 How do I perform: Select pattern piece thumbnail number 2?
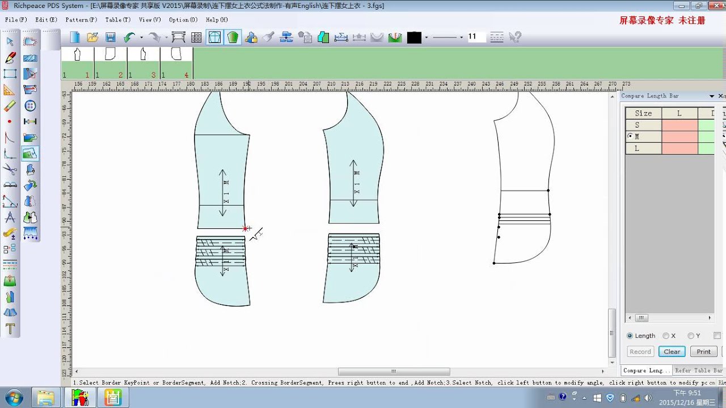click(110, 63)
